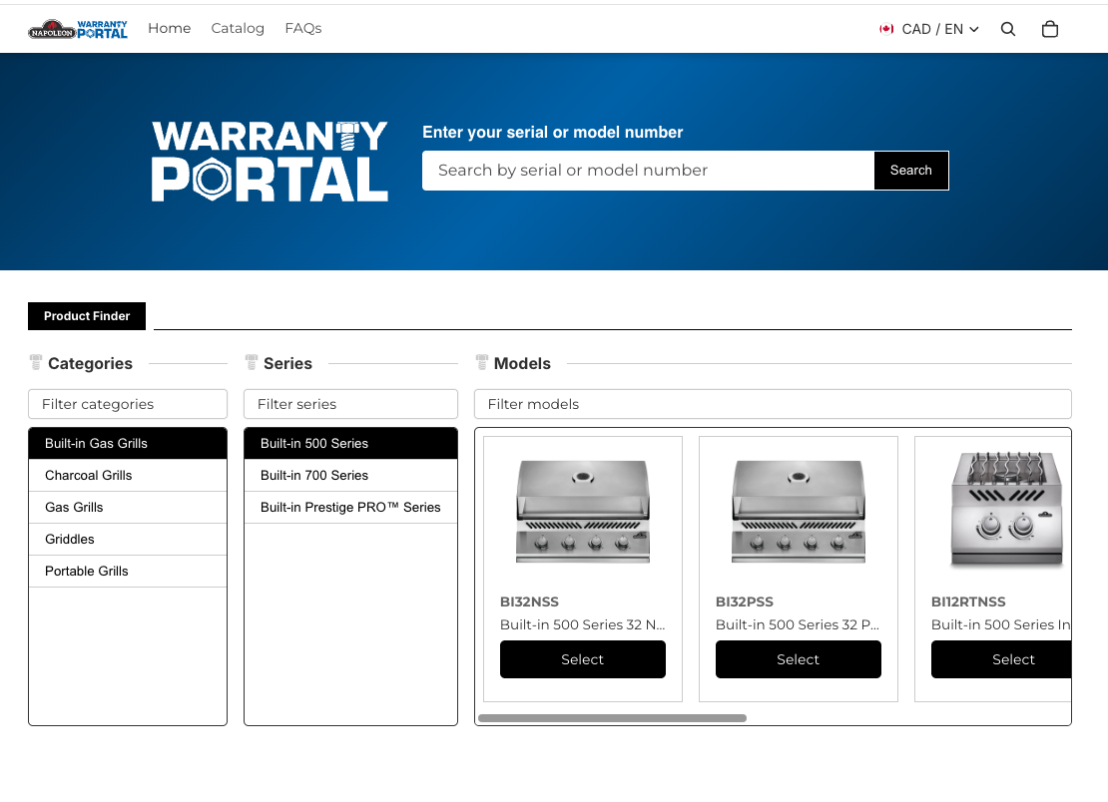Click the Napoleon Warranty Portal logo
This screenshot has height=802, width=1108.
click(x=78, y=29)
